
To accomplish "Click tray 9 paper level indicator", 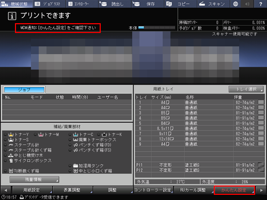I will point(261,144).
